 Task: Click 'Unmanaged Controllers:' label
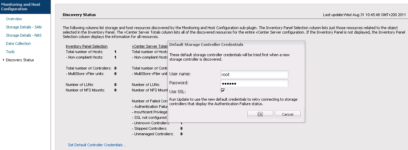153,134
